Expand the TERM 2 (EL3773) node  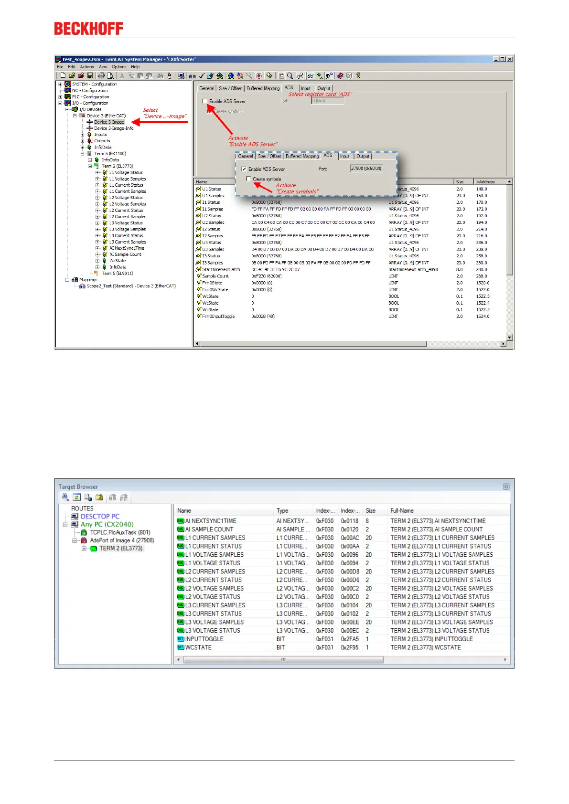coord(84,549)
